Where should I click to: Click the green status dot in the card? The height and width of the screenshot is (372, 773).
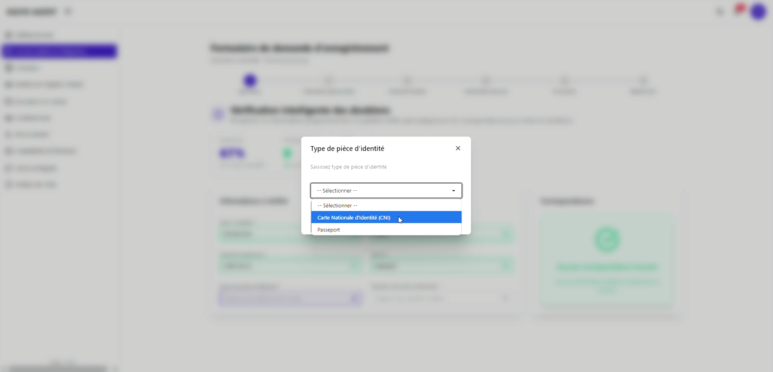288,153
